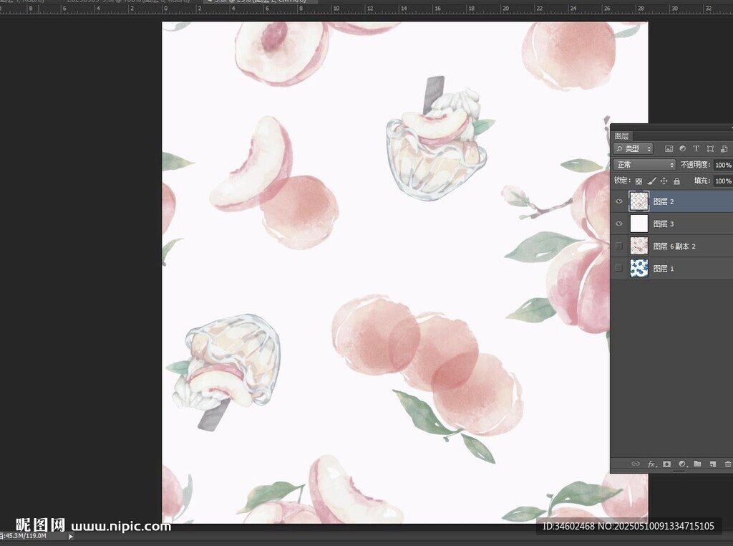Delete layer using the trash icon
This screenshot has height=546, width=733.
click(728, 464)
